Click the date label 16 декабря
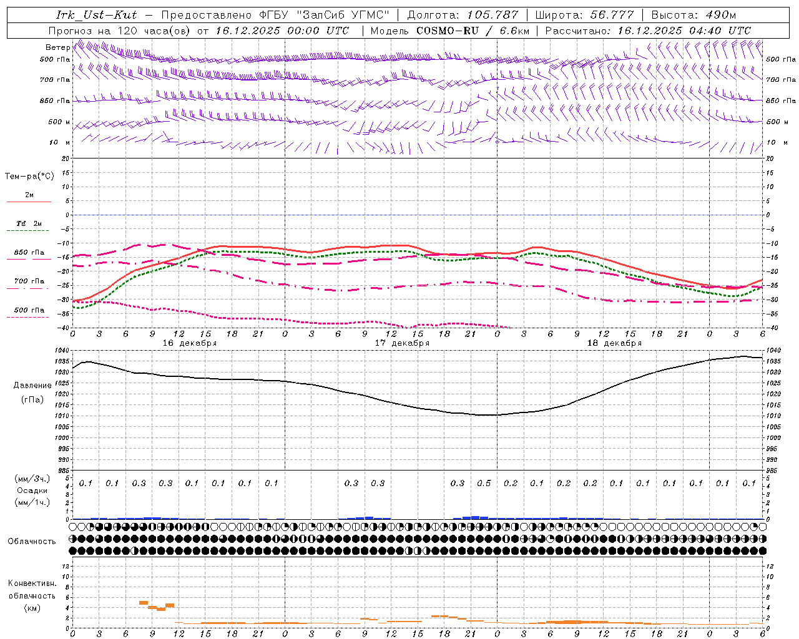 190,343
